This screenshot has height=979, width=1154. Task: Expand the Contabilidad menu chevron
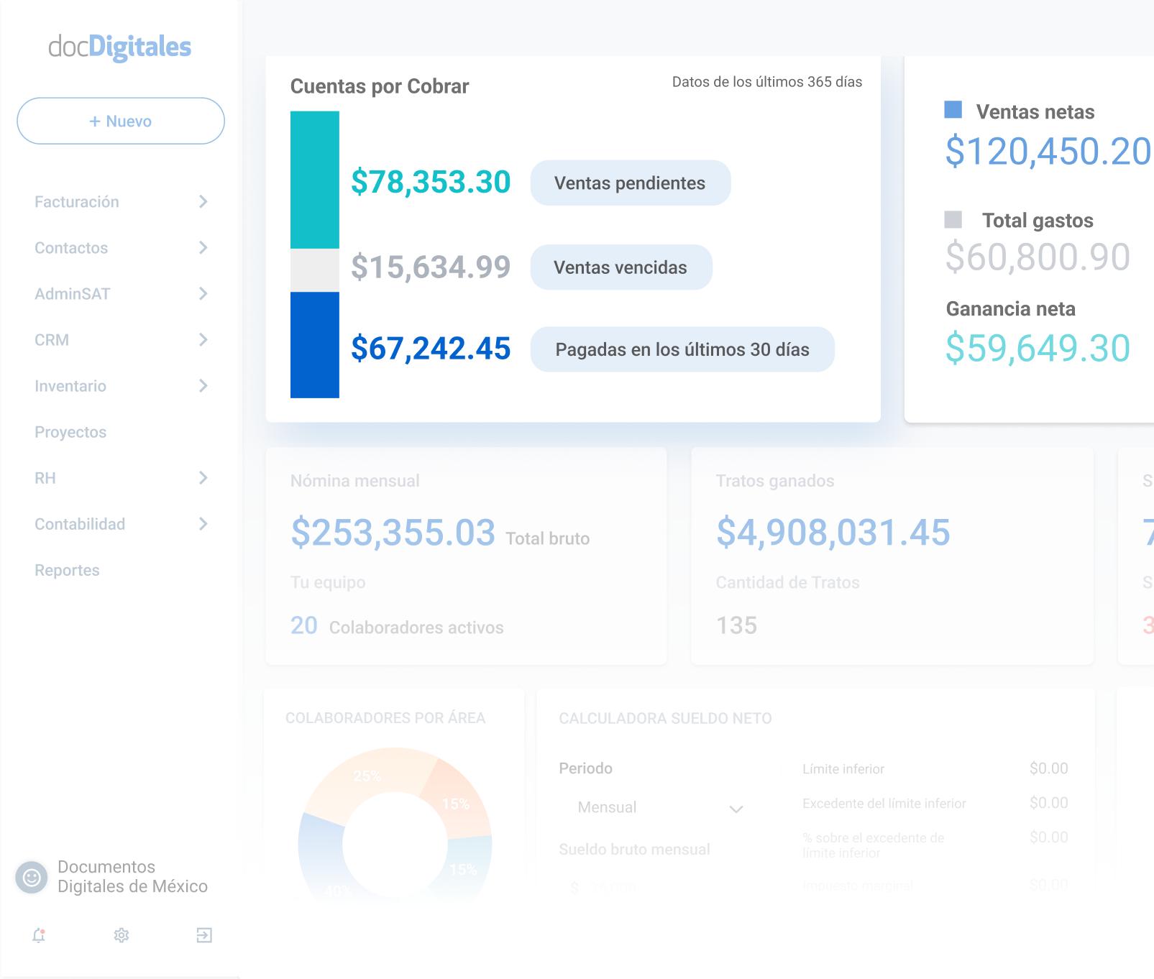tap(203, 524)
